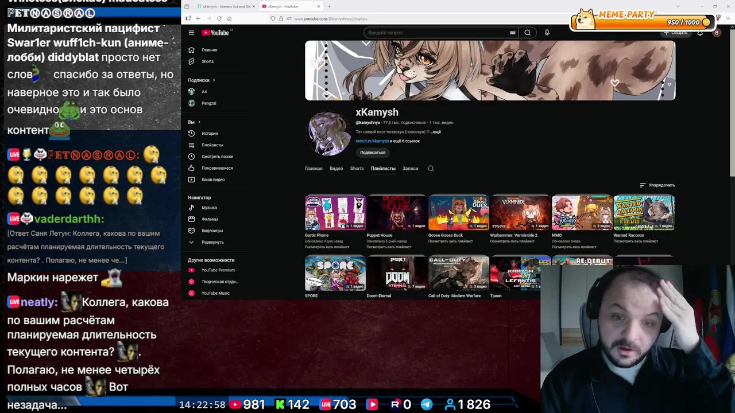Open Ваши видео in the sidebar
This screenshot has height=413, width=735.
click(212, 180)
